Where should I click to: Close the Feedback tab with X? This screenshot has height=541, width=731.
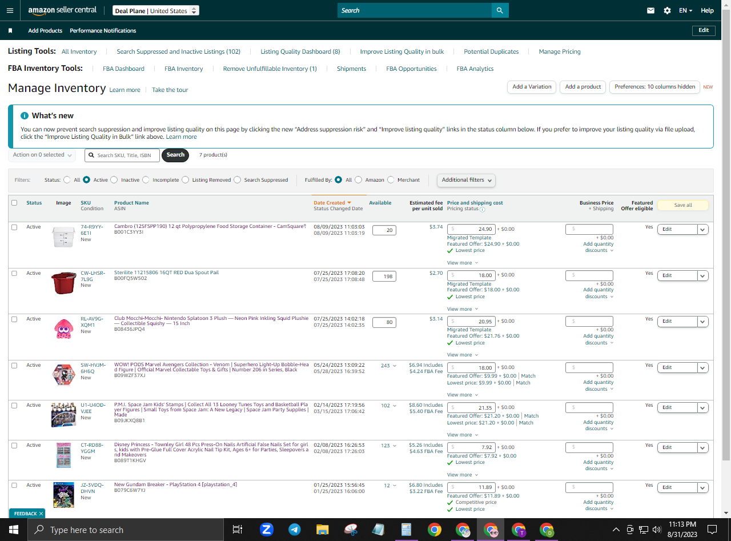pyautogui.click(x=41, y=514)
